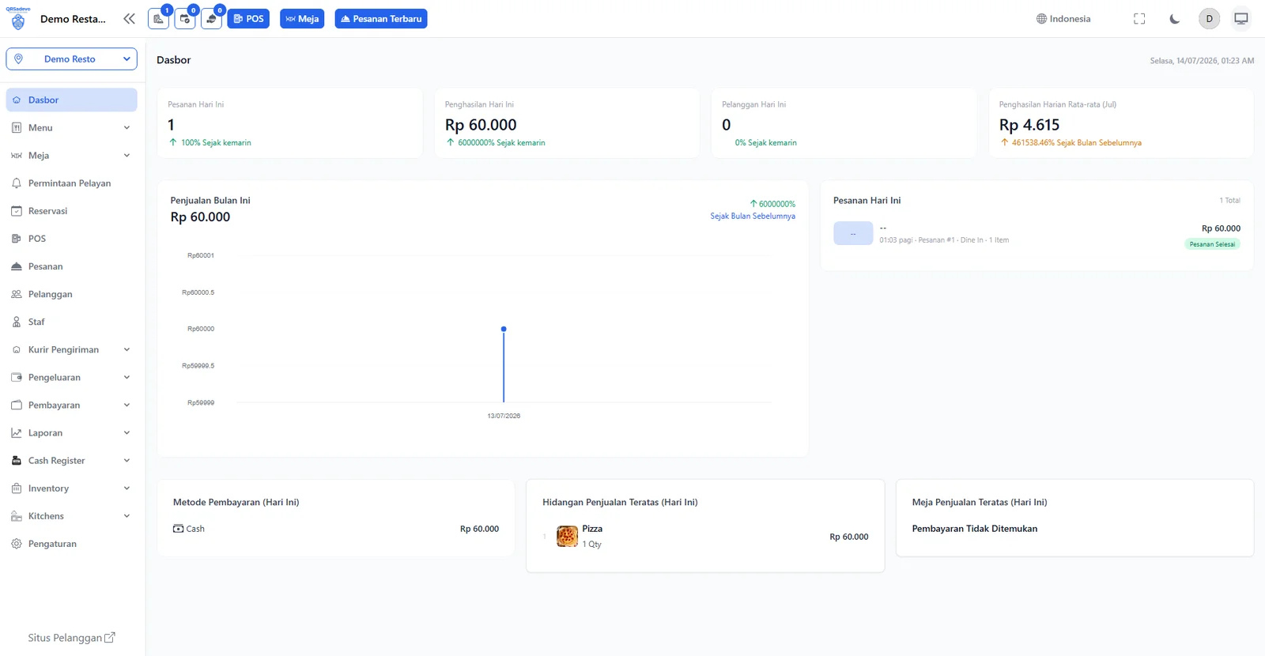The image size is (1265, 656).
Task: Toggle dark mode moon icon
Action: [1174, 19]
